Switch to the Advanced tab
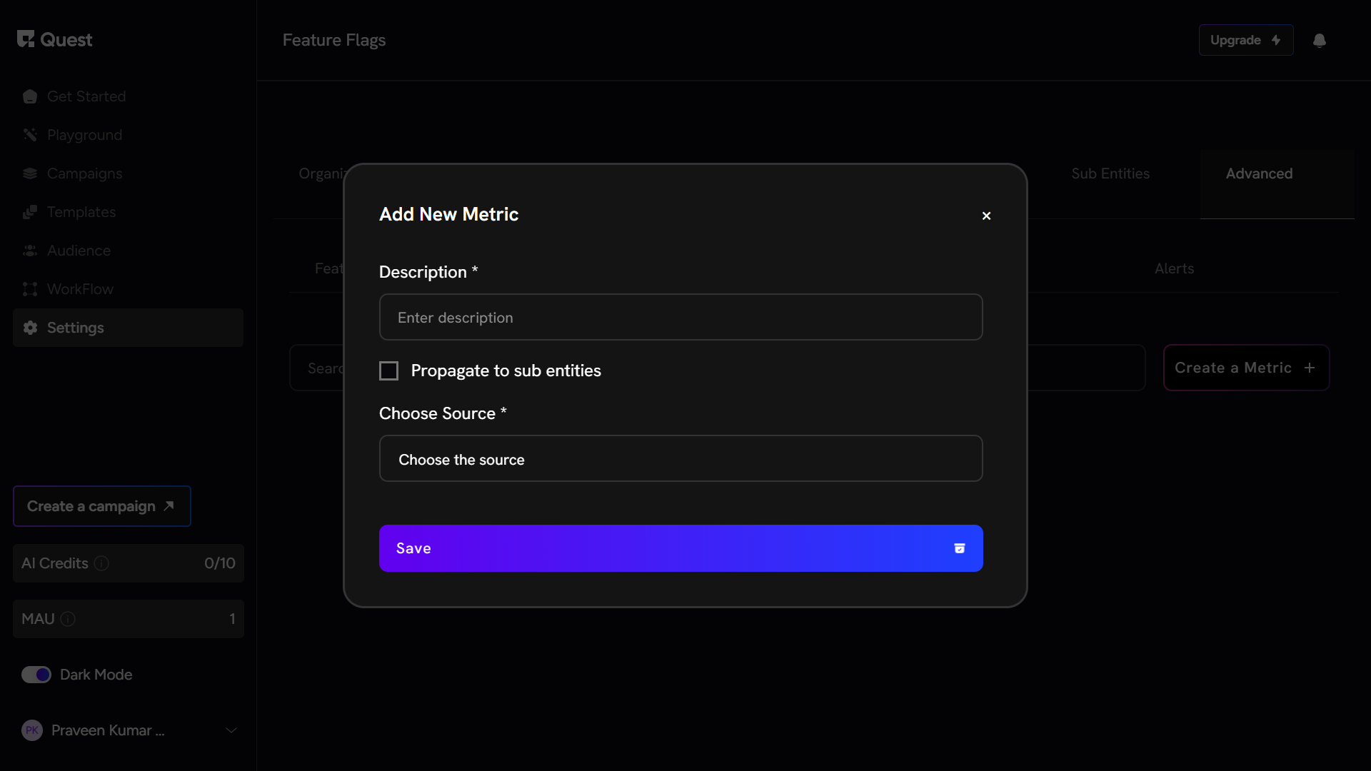The image size is (1371, 771). (1259, 173)
